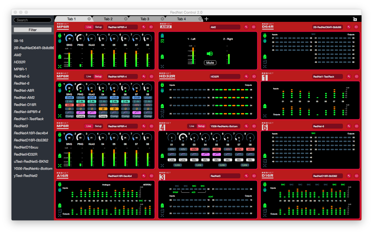The width and height of the screenshot is (373, 234).
Task: Toggle phase invert on channel 04 in MP8R setup panel
Action: pyautogui.click(x=103, y=109)
